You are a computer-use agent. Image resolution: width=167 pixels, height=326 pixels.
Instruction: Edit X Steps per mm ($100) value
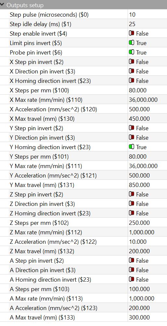coord(147,90)
